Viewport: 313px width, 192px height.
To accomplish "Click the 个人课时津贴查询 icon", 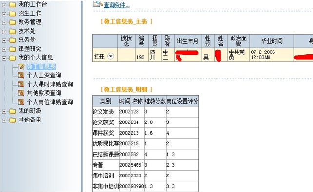I will coord(21,84).
